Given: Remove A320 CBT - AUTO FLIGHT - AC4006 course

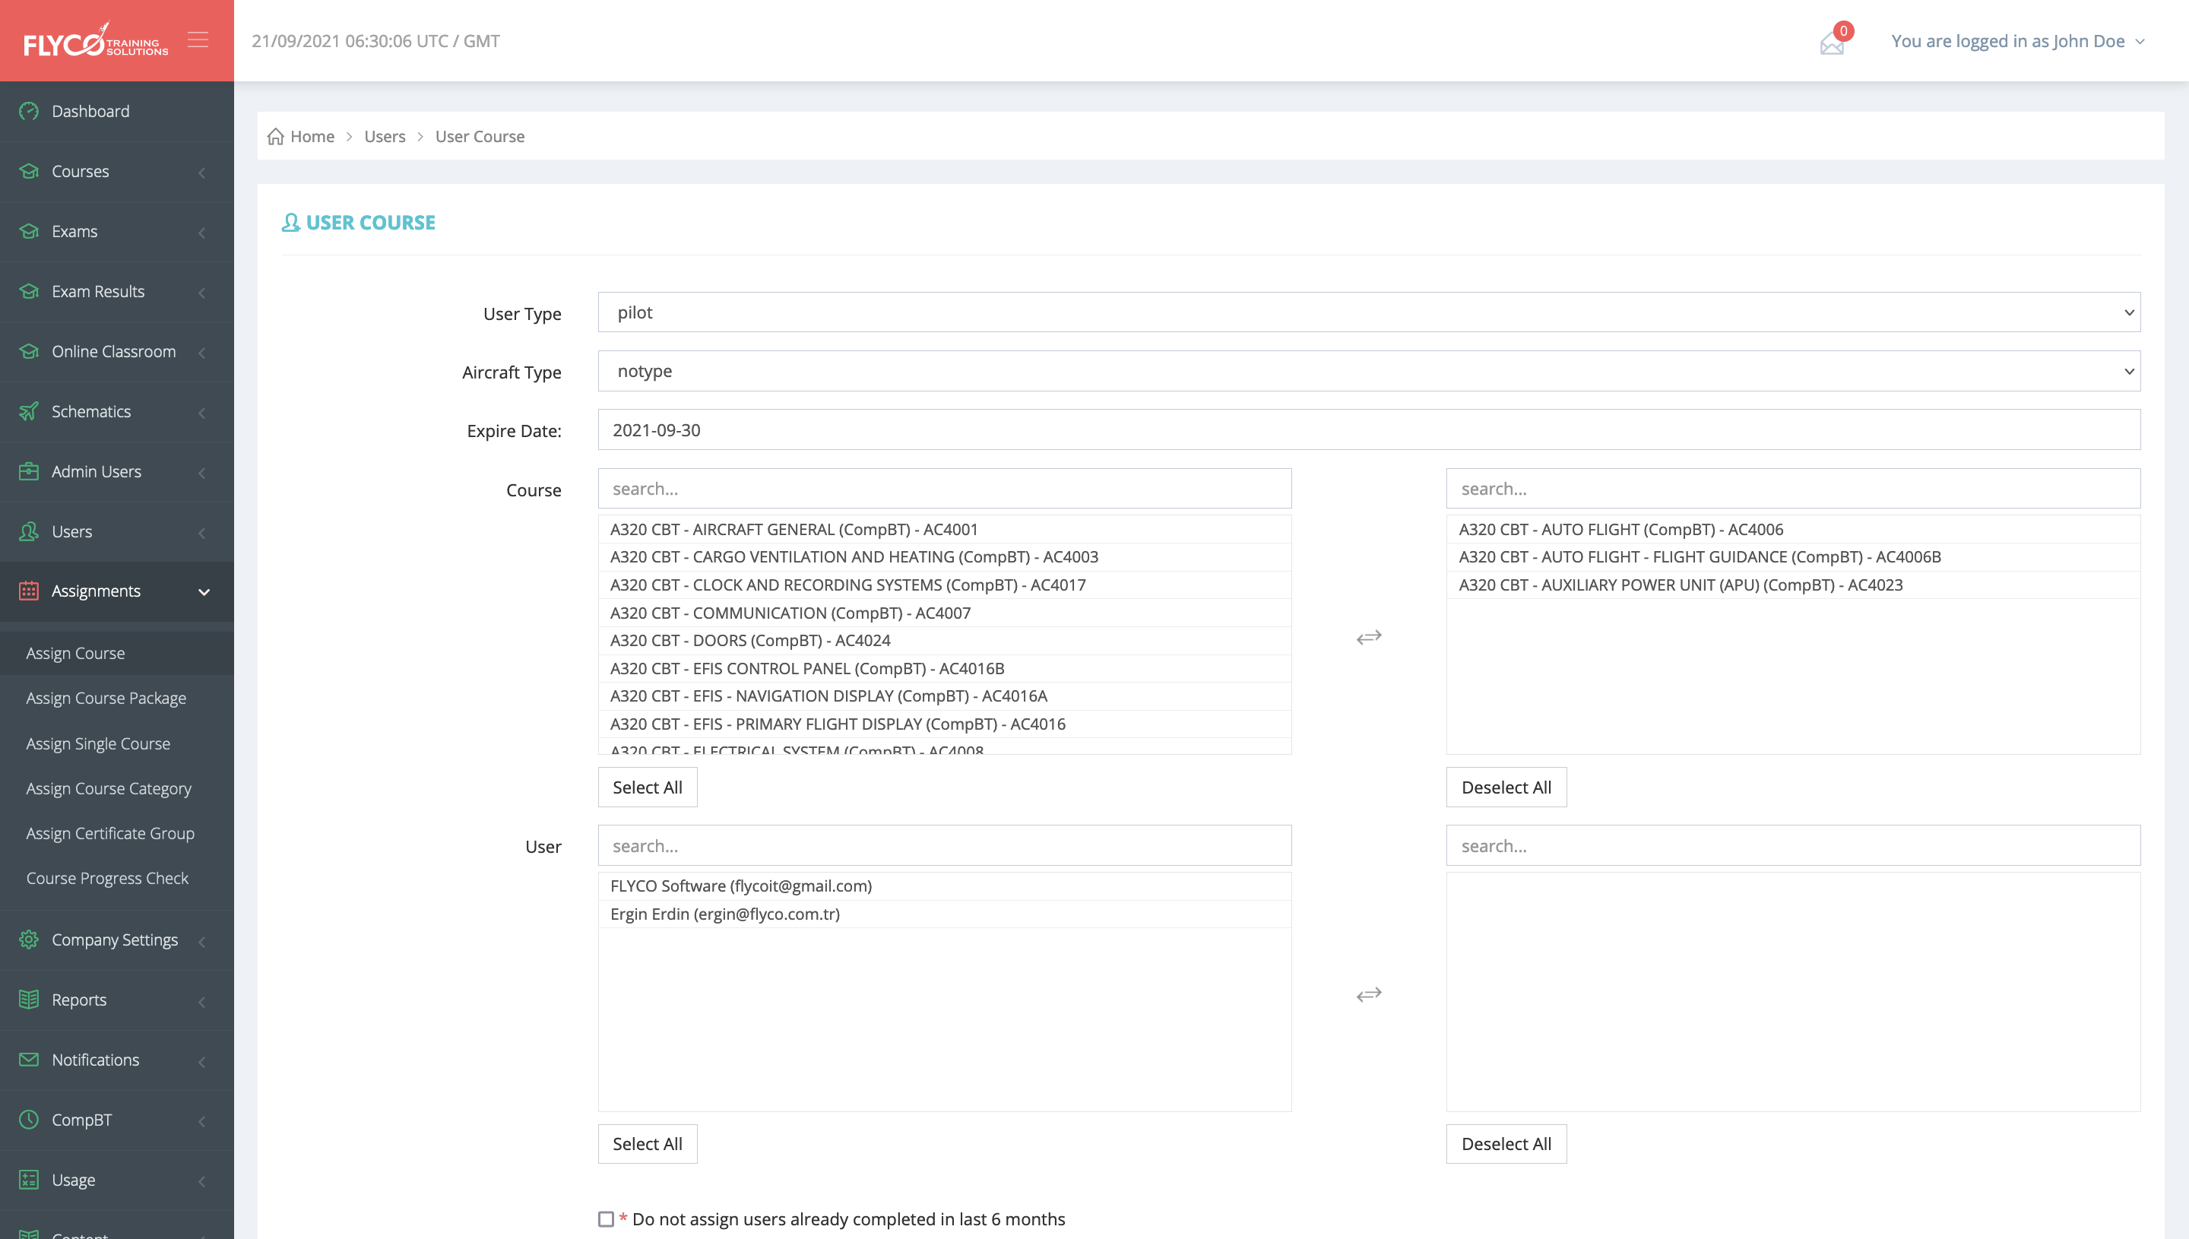Looking at the screenshot, I should pyautogui.click(x=1794, y=529).
